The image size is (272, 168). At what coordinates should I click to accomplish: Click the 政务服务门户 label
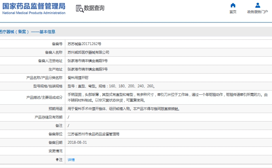(x=258, y=12)
